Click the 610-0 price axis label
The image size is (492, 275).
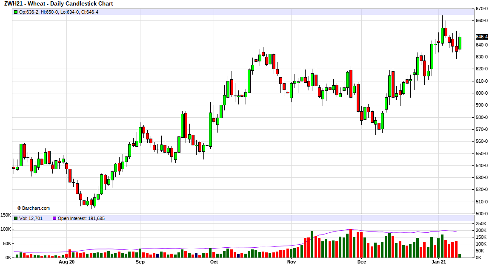[x=482, y=81]
